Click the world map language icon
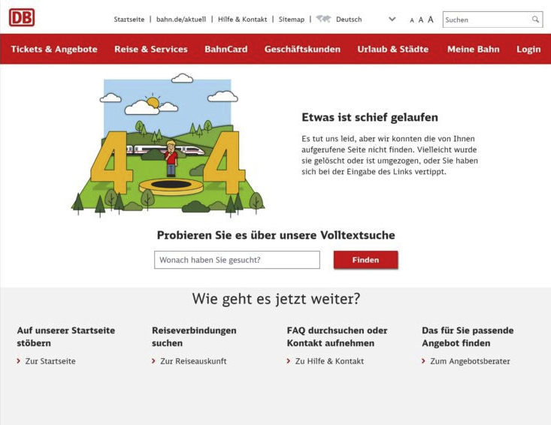551x425 pixels. 323,19
